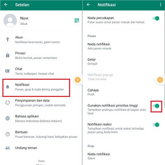The height and width of the screenshot is (165, 165).
Task: Tap the bell icon for Notifikasi
Action: click(8, 87)
